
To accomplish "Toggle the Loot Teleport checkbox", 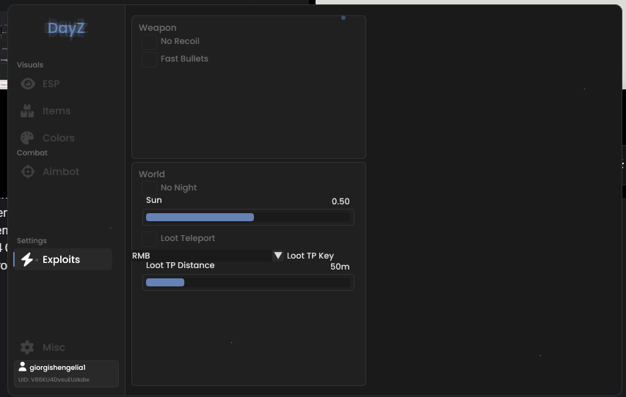I will 149,239.
